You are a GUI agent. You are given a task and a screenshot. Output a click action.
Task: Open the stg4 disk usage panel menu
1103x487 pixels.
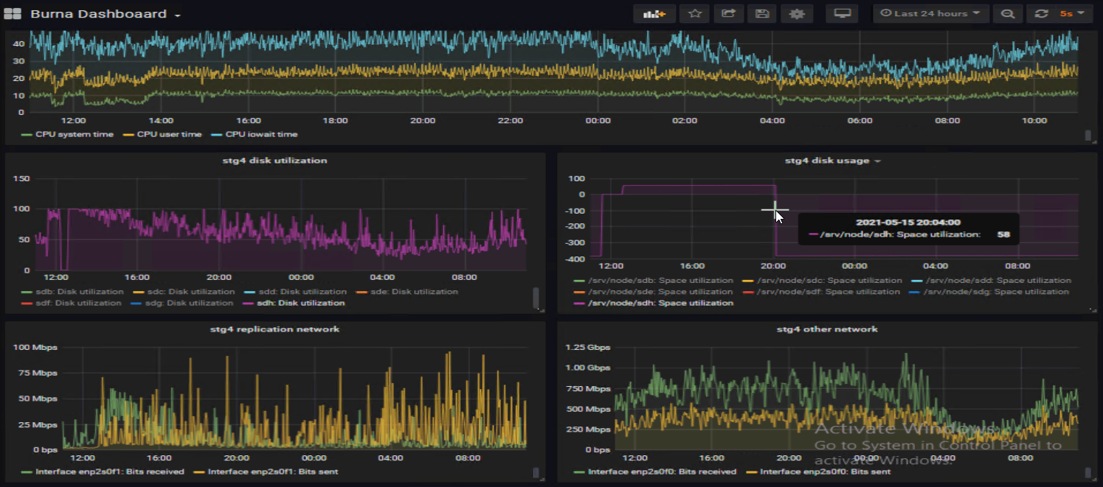(x=831, y=160)
